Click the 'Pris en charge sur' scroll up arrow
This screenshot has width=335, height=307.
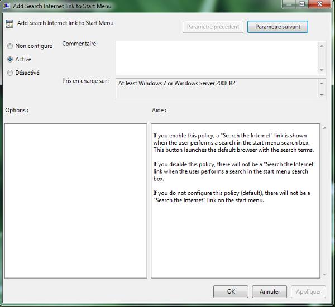click(x=322, y=83)
